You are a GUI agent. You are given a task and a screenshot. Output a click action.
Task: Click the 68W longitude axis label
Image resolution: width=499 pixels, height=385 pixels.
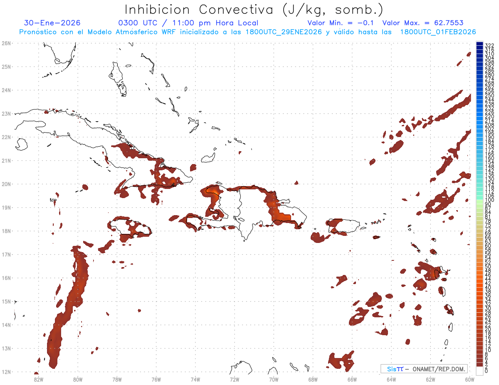tap(313, 379)
